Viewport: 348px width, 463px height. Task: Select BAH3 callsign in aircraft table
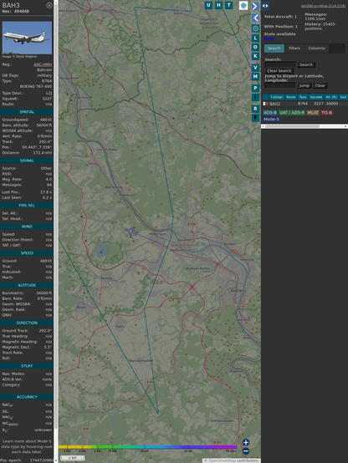pyautogui.click(x=274, y=104)
